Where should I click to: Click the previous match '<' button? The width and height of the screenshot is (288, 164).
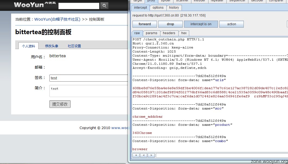click(x=143, y=155)
